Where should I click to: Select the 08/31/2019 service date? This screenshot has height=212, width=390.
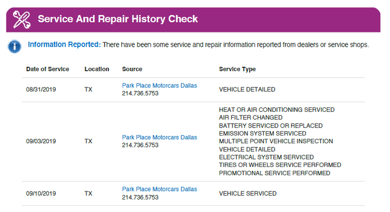click(41, 89)
